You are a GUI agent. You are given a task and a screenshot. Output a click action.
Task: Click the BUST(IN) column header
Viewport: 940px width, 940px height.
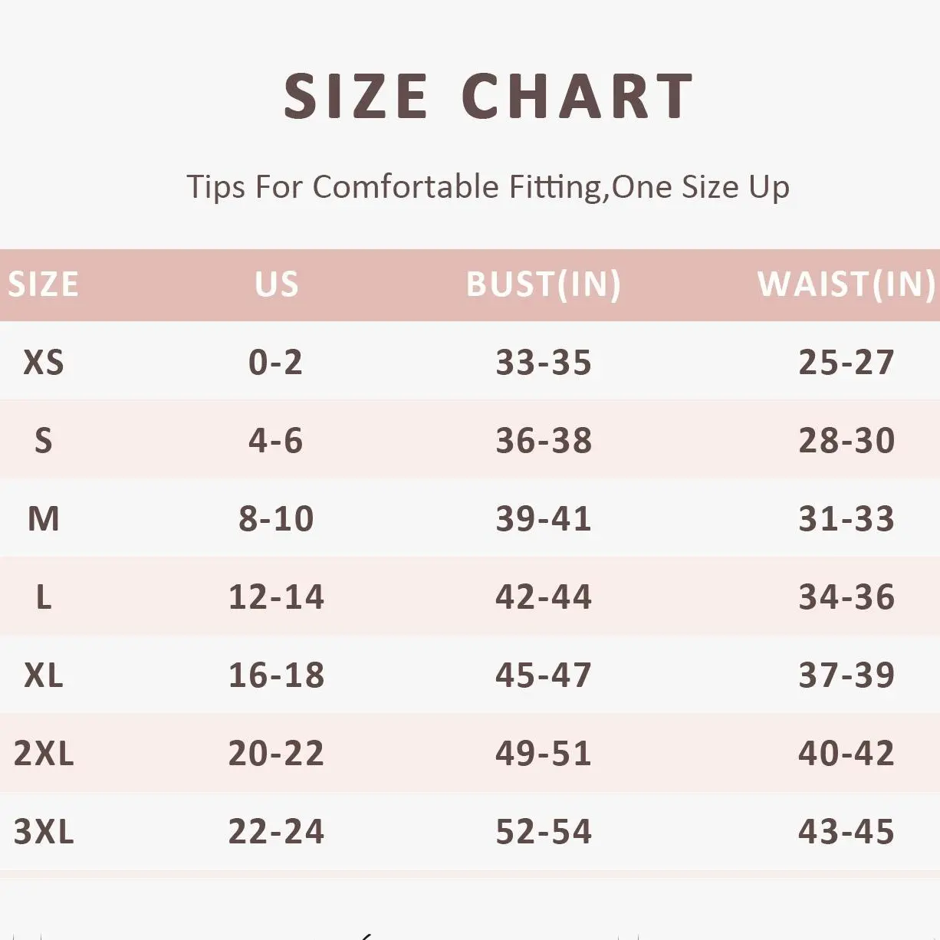[x=544, y=284]
